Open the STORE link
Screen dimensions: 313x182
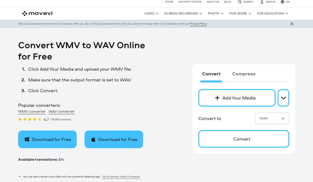(x=169, y=2)
